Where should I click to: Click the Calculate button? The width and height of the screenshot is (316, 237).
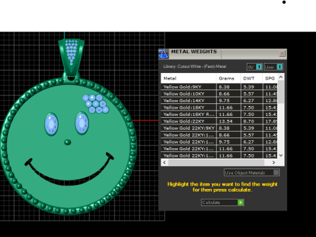[223, 202]
